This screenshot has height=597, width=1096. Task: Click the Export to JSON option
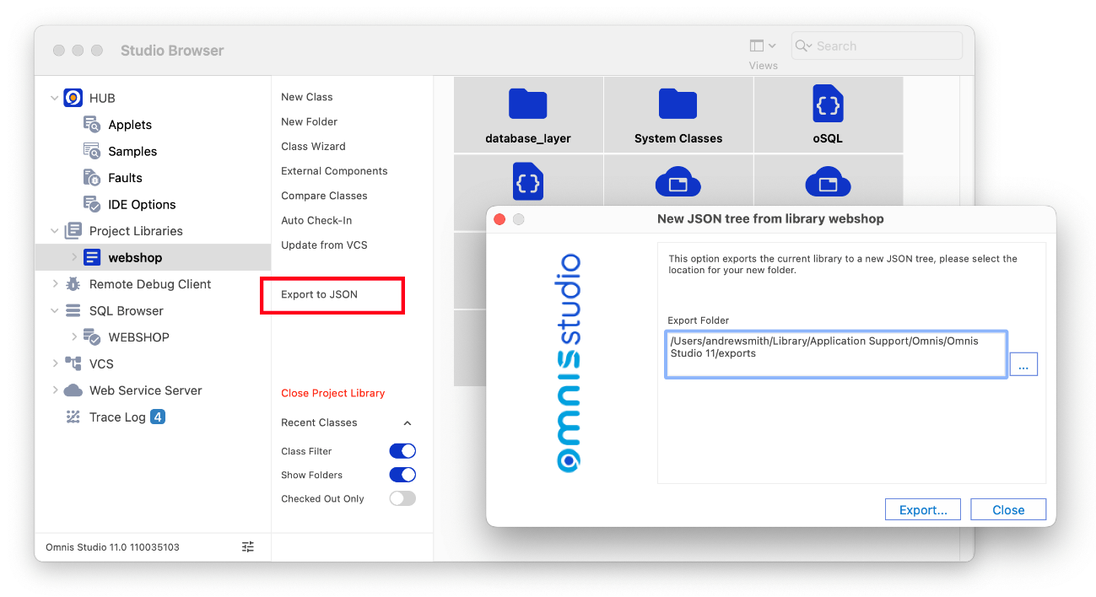tap(319, 294)
